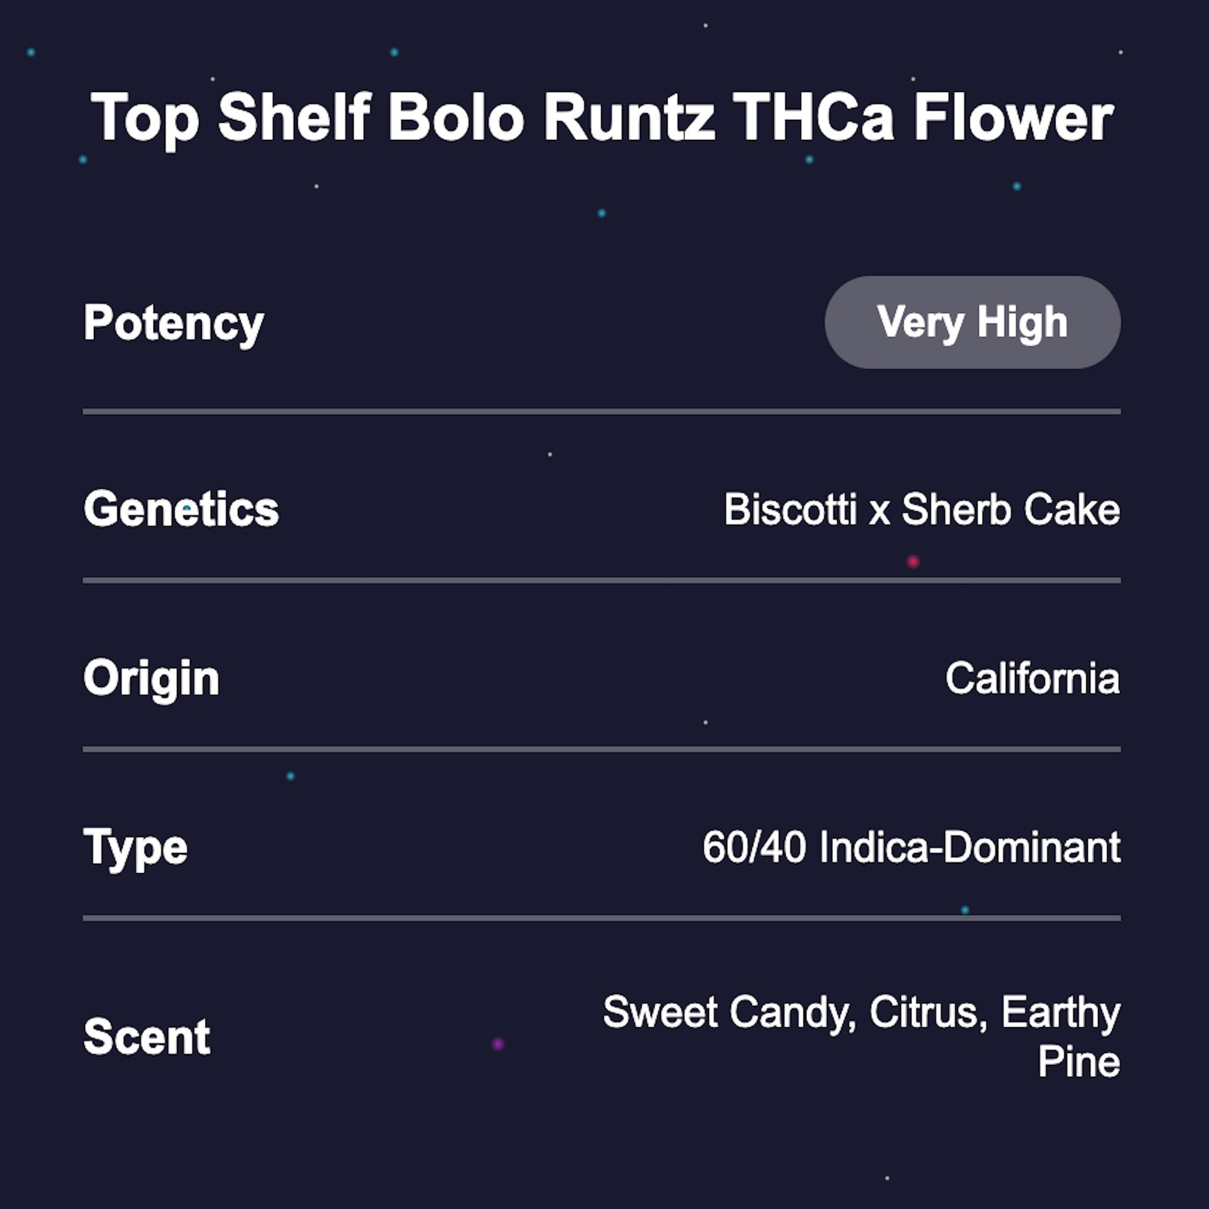Select the Genetics row label

click(181, 509)
